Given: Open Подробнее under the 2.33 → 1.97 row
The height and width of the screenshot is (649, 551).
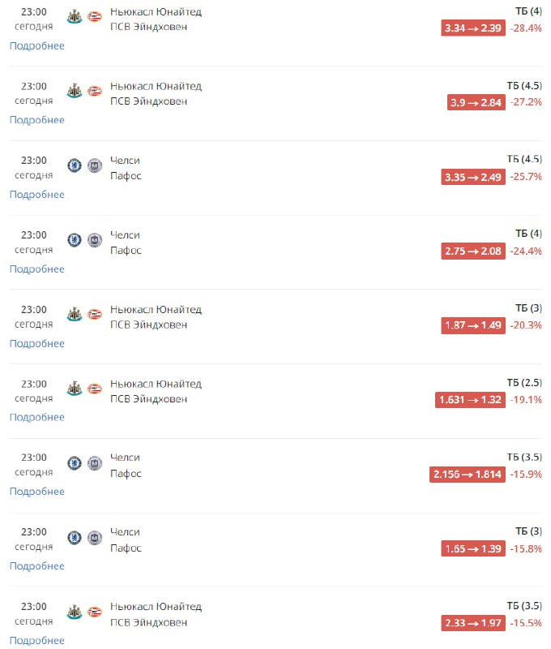Looking at the screenshot, I should pyautogui.click(x=36, y=641).
